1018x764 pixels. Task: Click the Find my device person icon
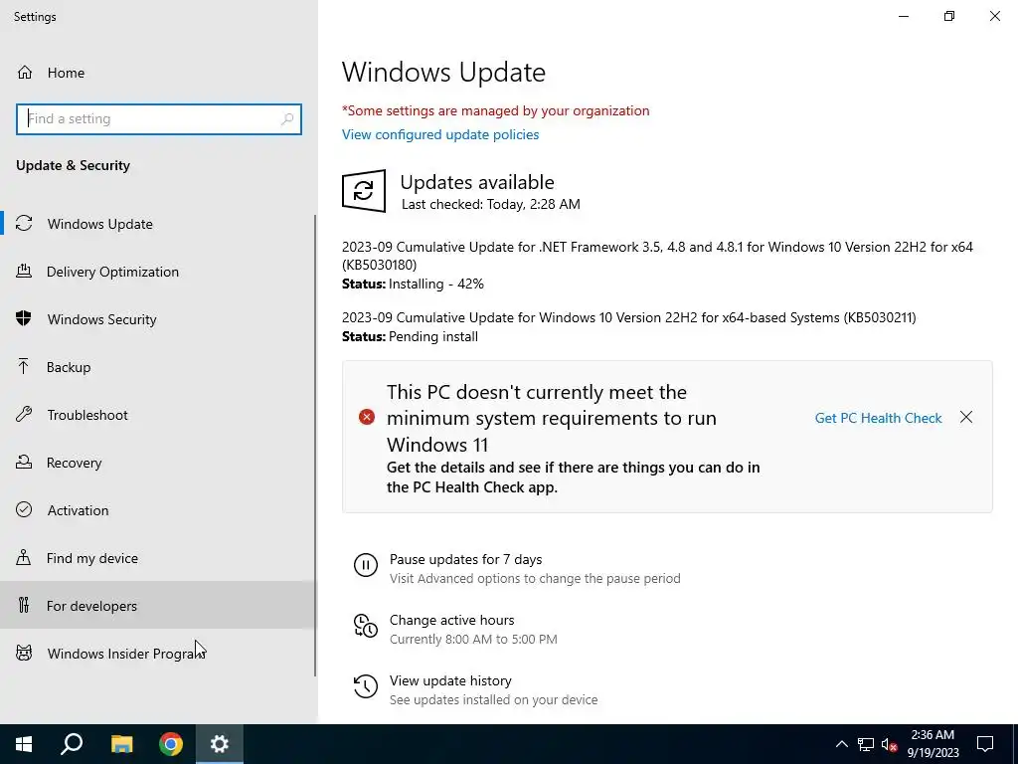tap(24, 557)
